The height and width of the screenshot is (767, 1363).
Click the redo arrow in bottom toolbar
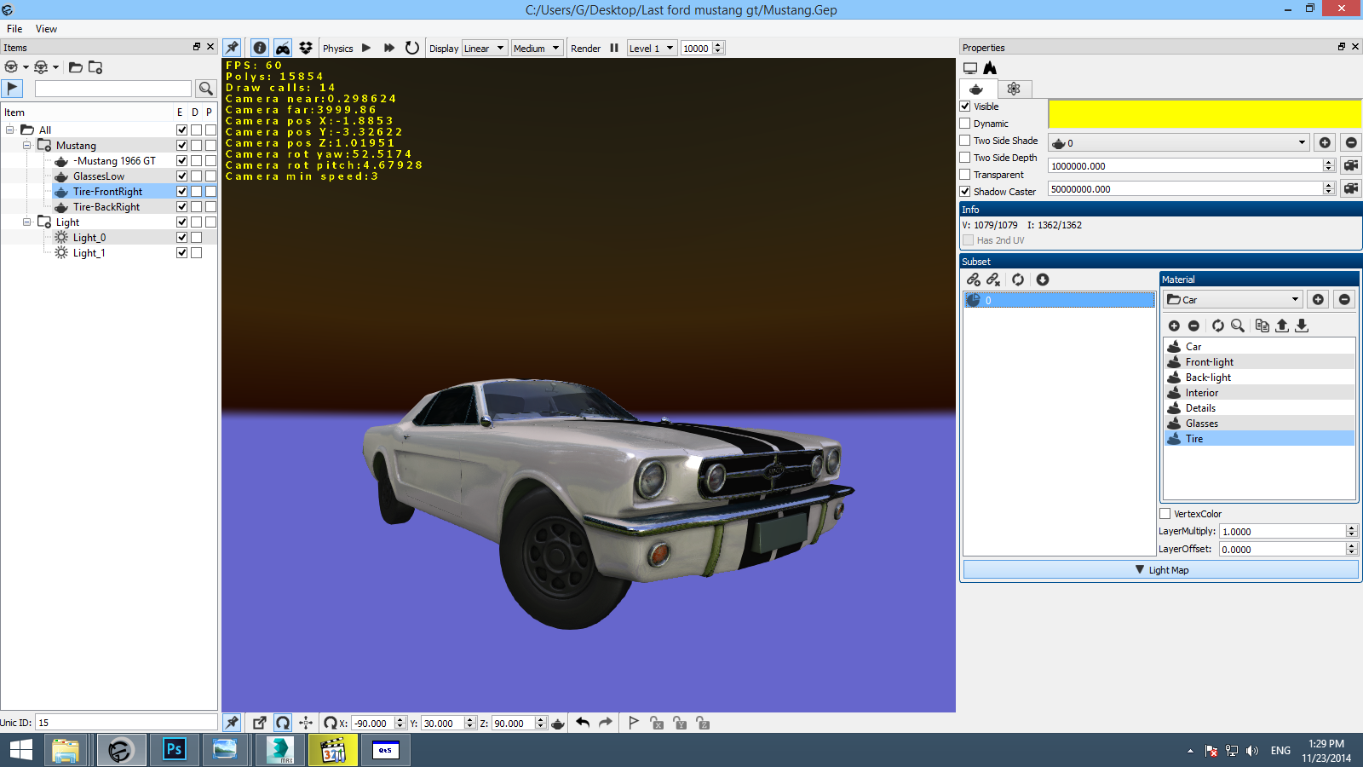(606, 723)
